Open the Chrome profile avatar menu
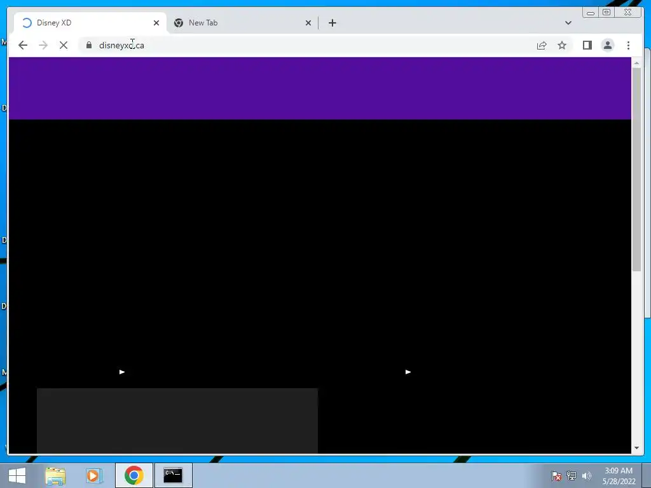Image resolution: width=651 pixels, height=488 pixels. click(x=607, y=45)
